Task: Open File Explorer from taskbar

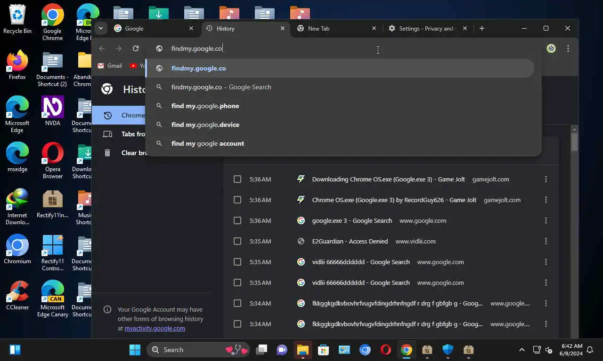Action: tap(302, 350)
